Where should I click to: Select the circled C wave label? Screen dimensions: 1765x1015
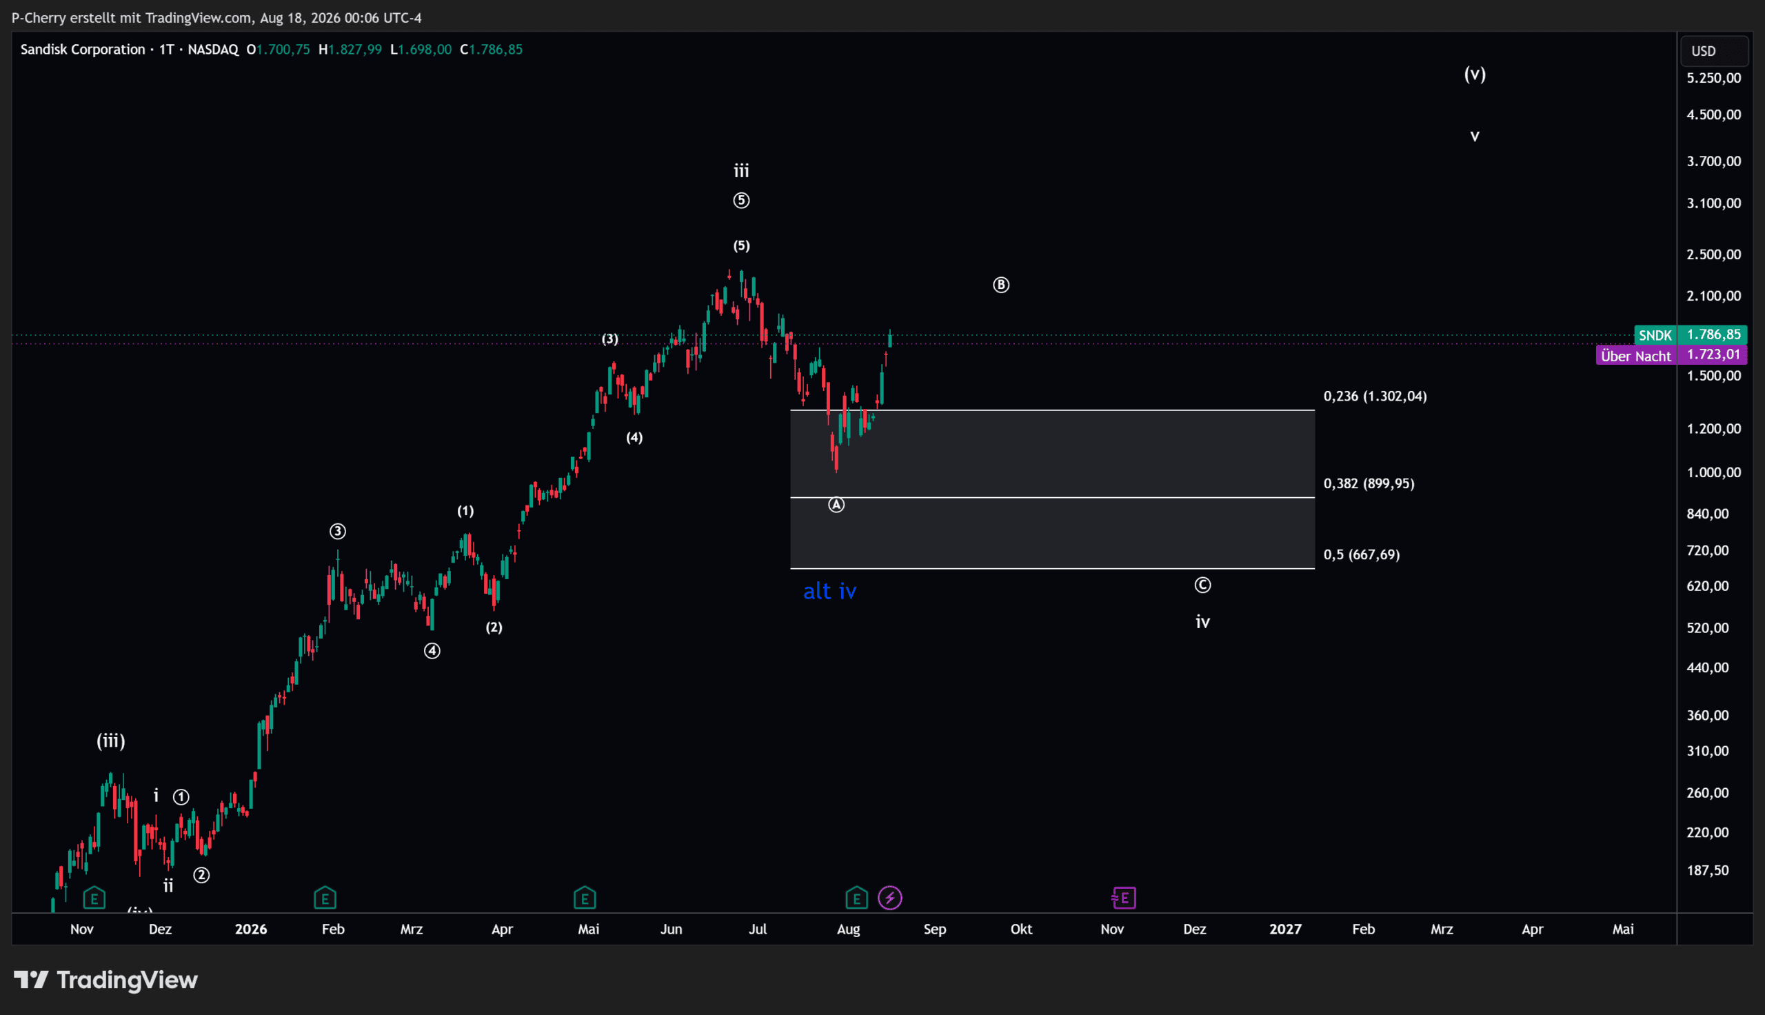(1202, 585)
